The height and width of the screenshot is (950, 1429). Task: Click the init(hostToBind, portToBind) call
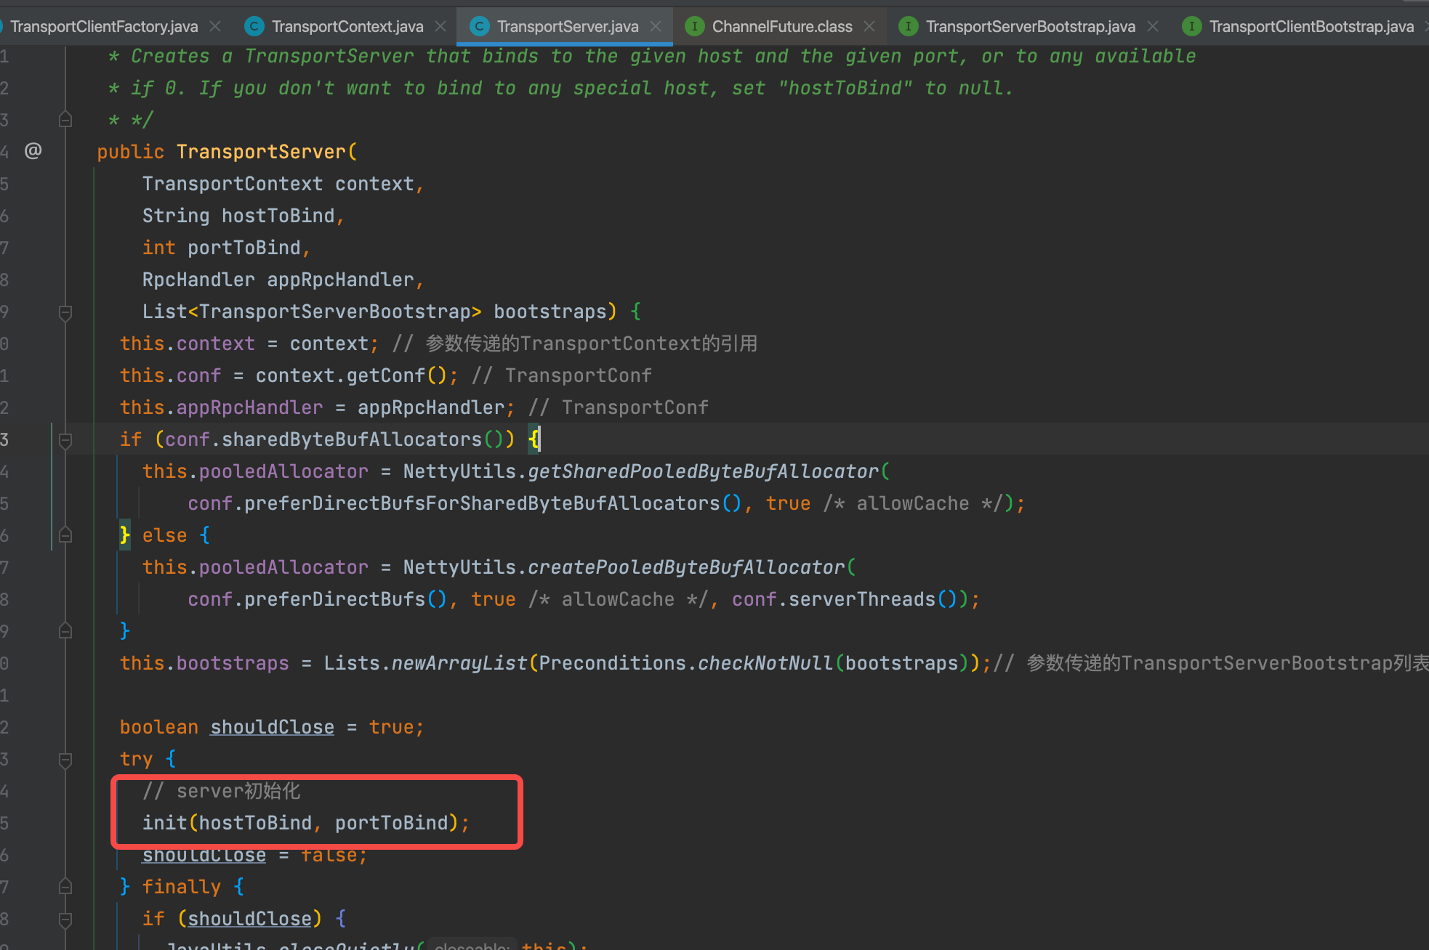(306, 823)
